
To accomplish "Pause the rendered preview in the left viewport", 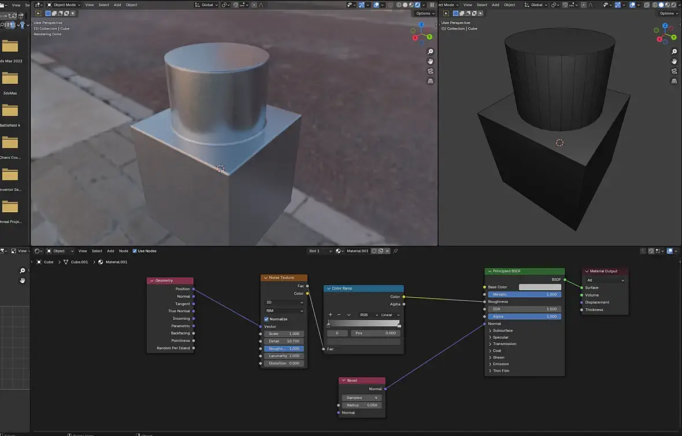I will click(432, 5).
